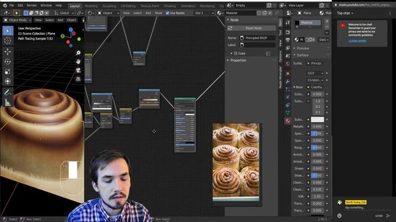
Task: Add a material slot with plus button
Action: click(x=327, y=22)
